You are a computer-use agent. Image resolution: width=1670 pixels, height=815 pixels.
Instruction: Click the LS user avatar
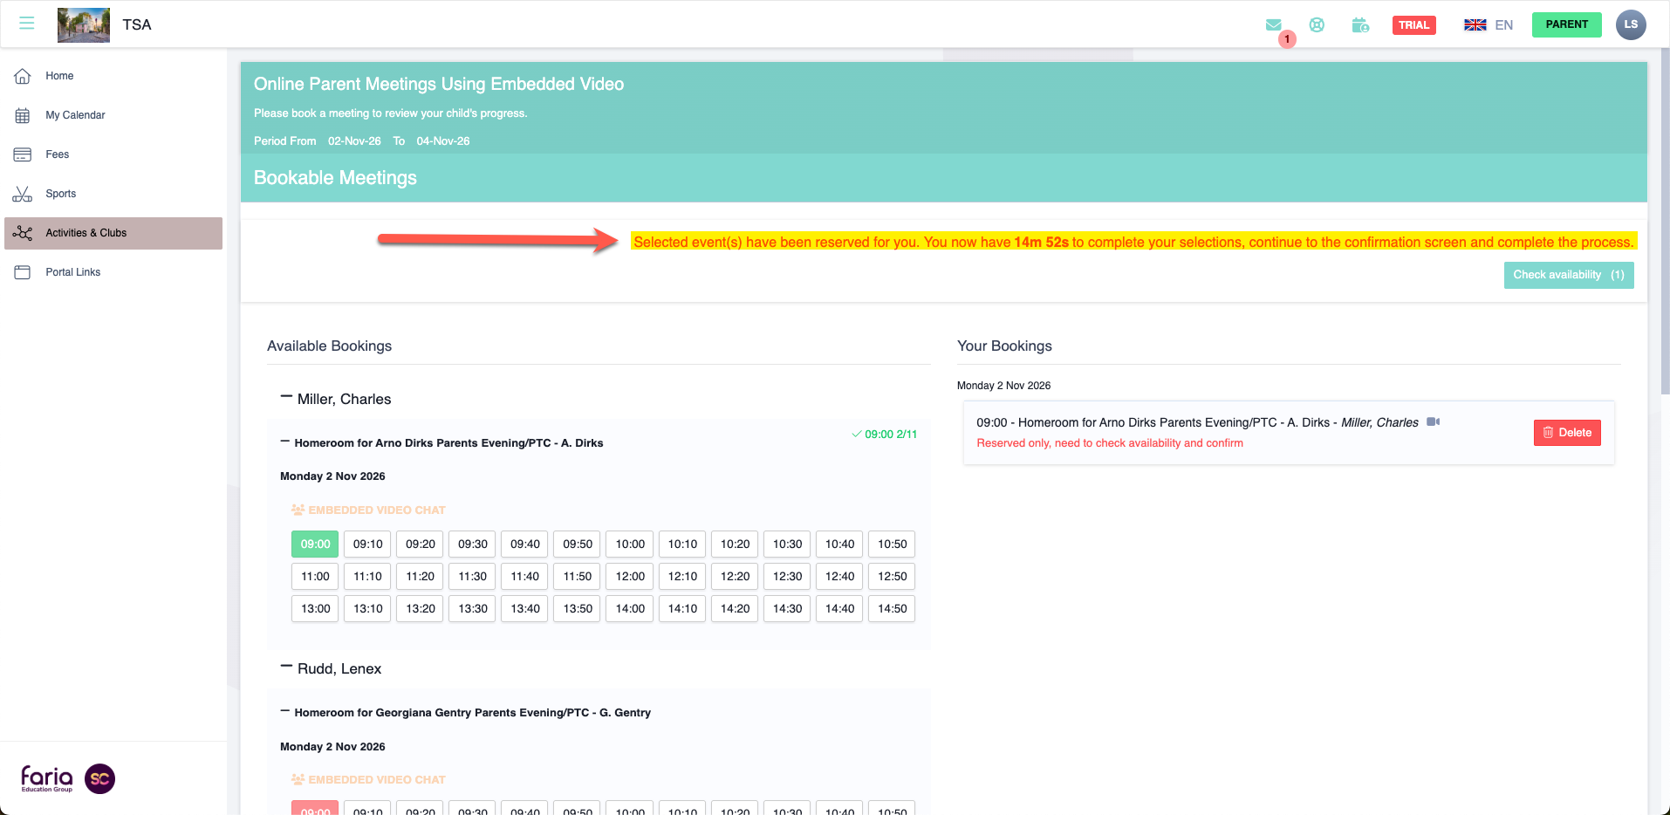pos(1630,24)
